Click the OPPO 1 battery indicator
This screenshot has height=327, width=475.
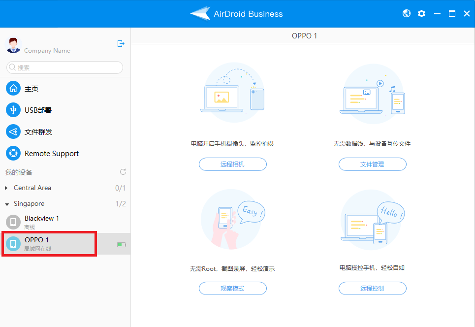[x=122, y=245]
